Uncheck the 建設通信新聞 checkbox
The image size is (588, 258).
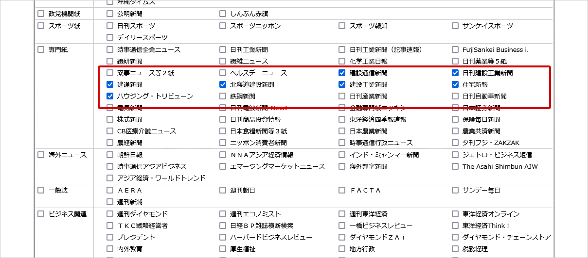pos(342,73)
